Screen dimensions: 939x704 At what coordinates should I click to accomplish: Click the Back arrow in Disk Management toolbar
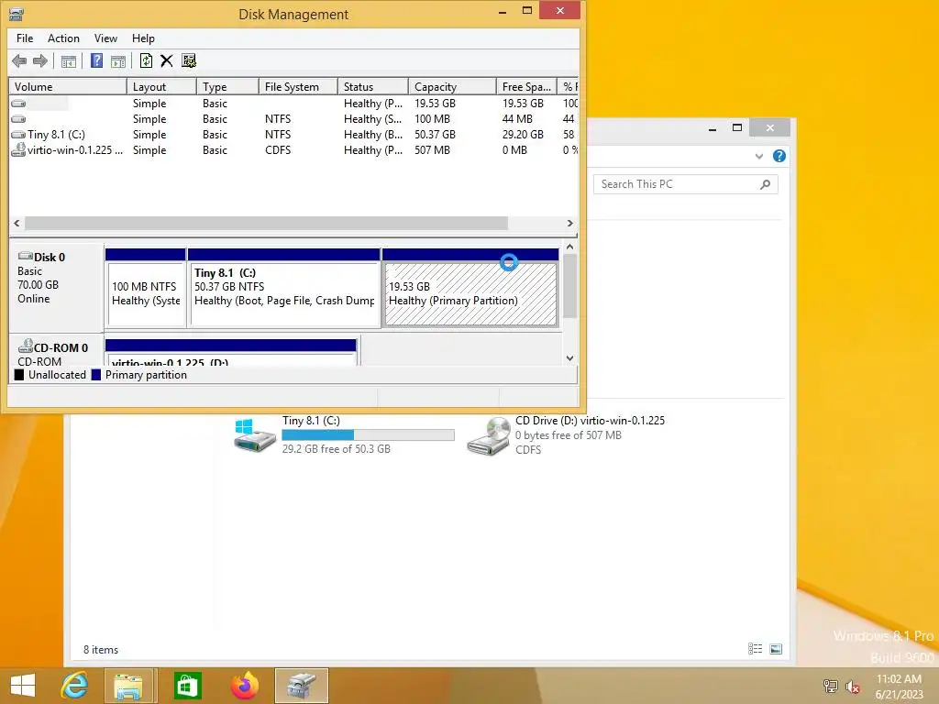click(19, 60)
